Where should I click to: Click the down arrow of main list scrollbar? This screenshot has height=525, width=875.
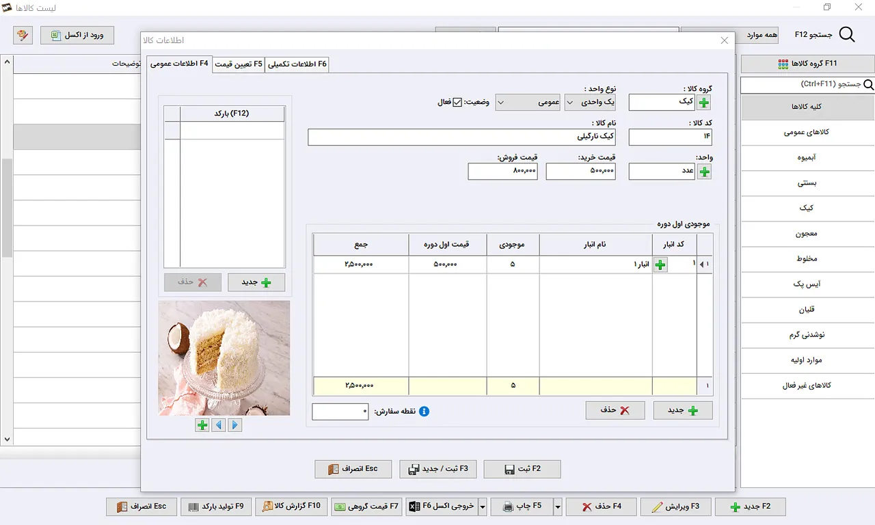pyautogui.click(x=7, y=440)
